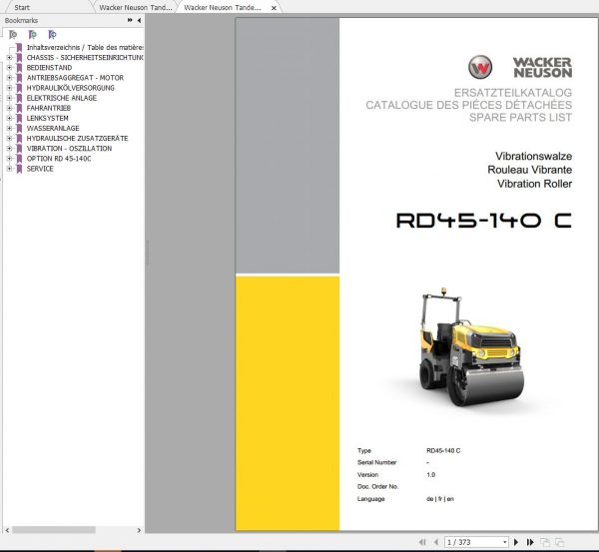The height and width of the screenshot is (552, 599).
Task: Switch to the first Wacker Neuson Tand... tab
Action: [x=136, y=7]
